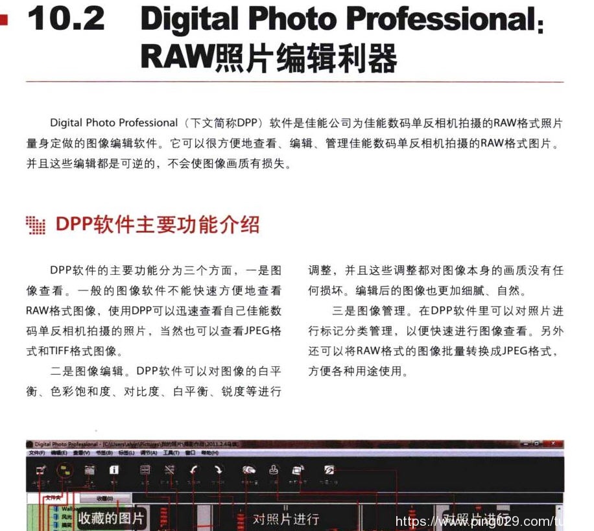This screenshot has height=531, width=594.
Task: Select the Wall folder in the tree
Action: pyautogui.click(x=66, y=509)
